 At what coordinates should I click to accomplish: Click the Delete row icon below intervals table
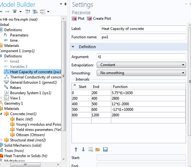pos(91,149)
